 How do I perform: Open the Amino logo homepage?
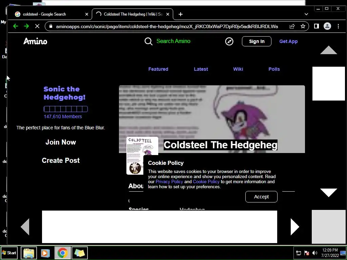coord(35,41)
